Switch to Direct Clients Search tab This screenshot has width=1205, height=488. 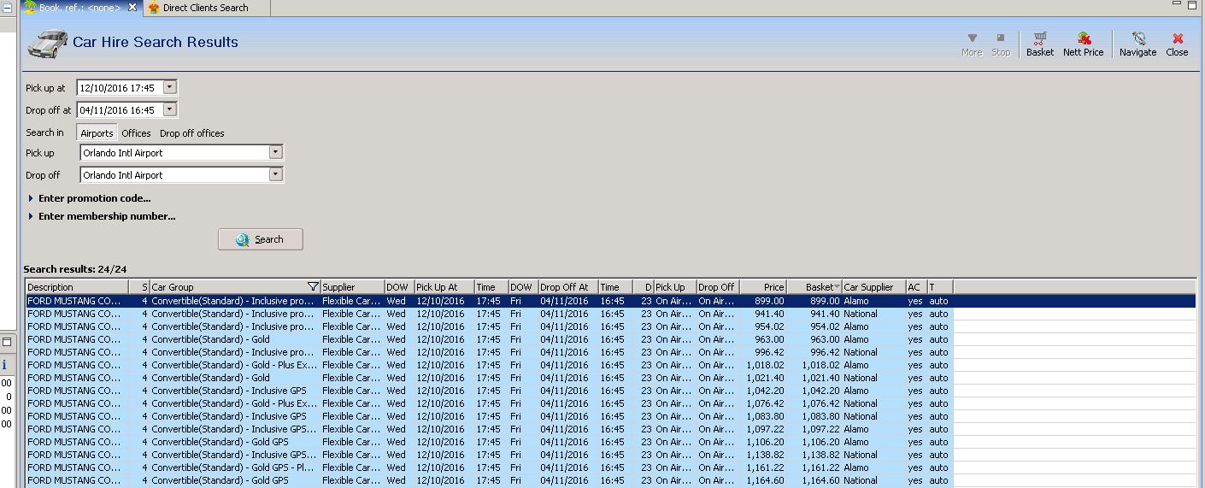coord(205,8)
